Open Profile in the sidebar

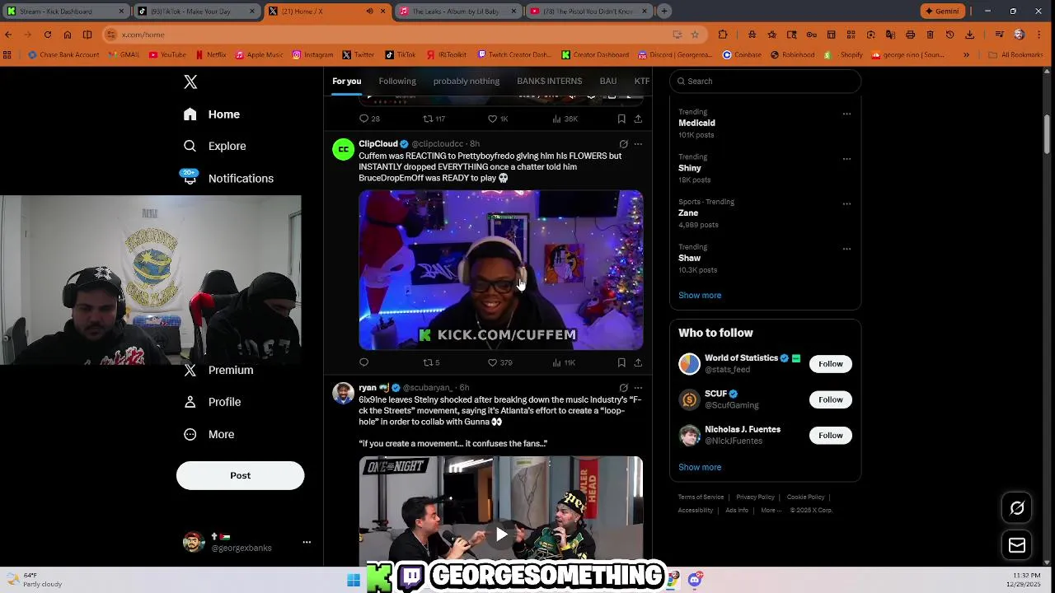click(x=213, y=402)
